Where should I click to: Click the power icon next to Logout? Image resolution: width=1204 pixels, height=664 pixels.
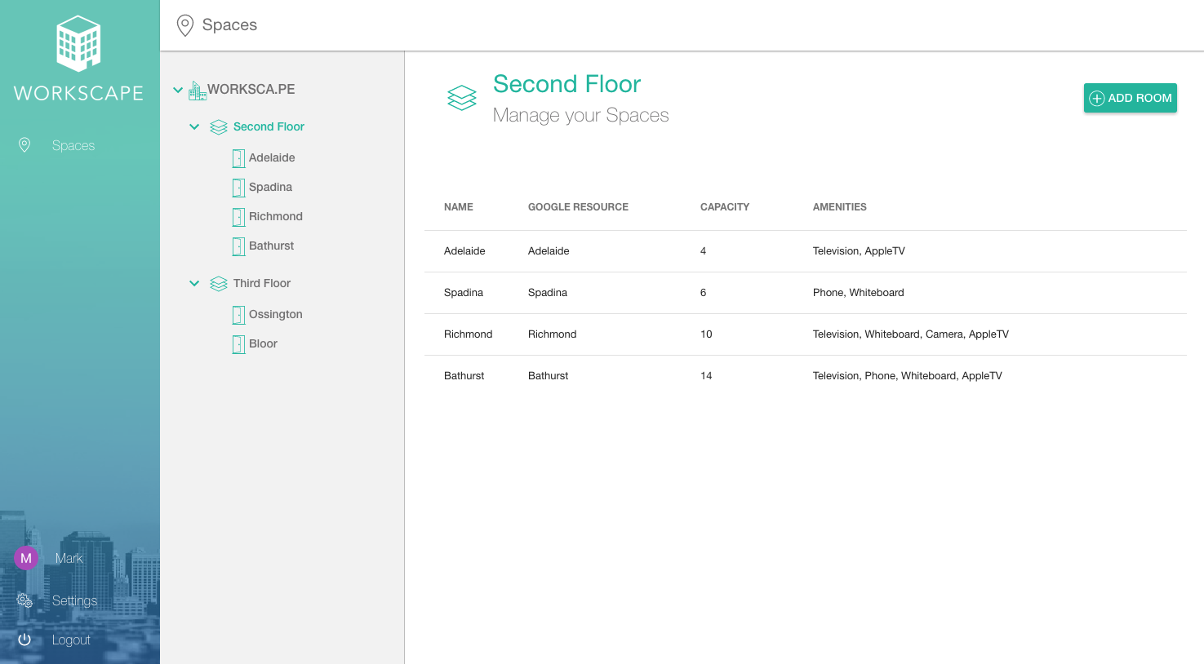point(24,640)
